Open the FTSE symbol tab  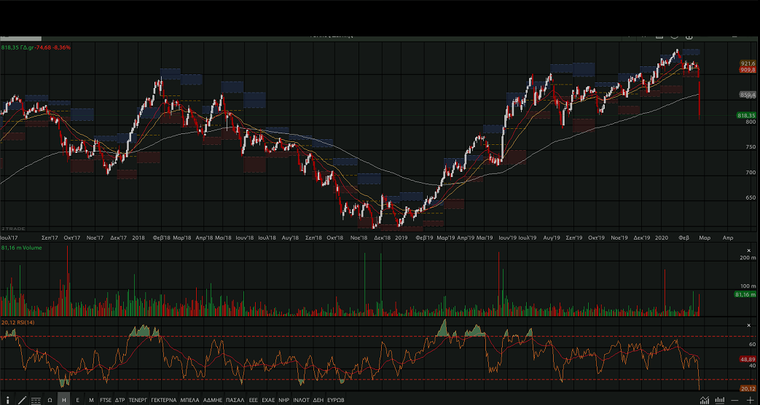pos(106,400)
